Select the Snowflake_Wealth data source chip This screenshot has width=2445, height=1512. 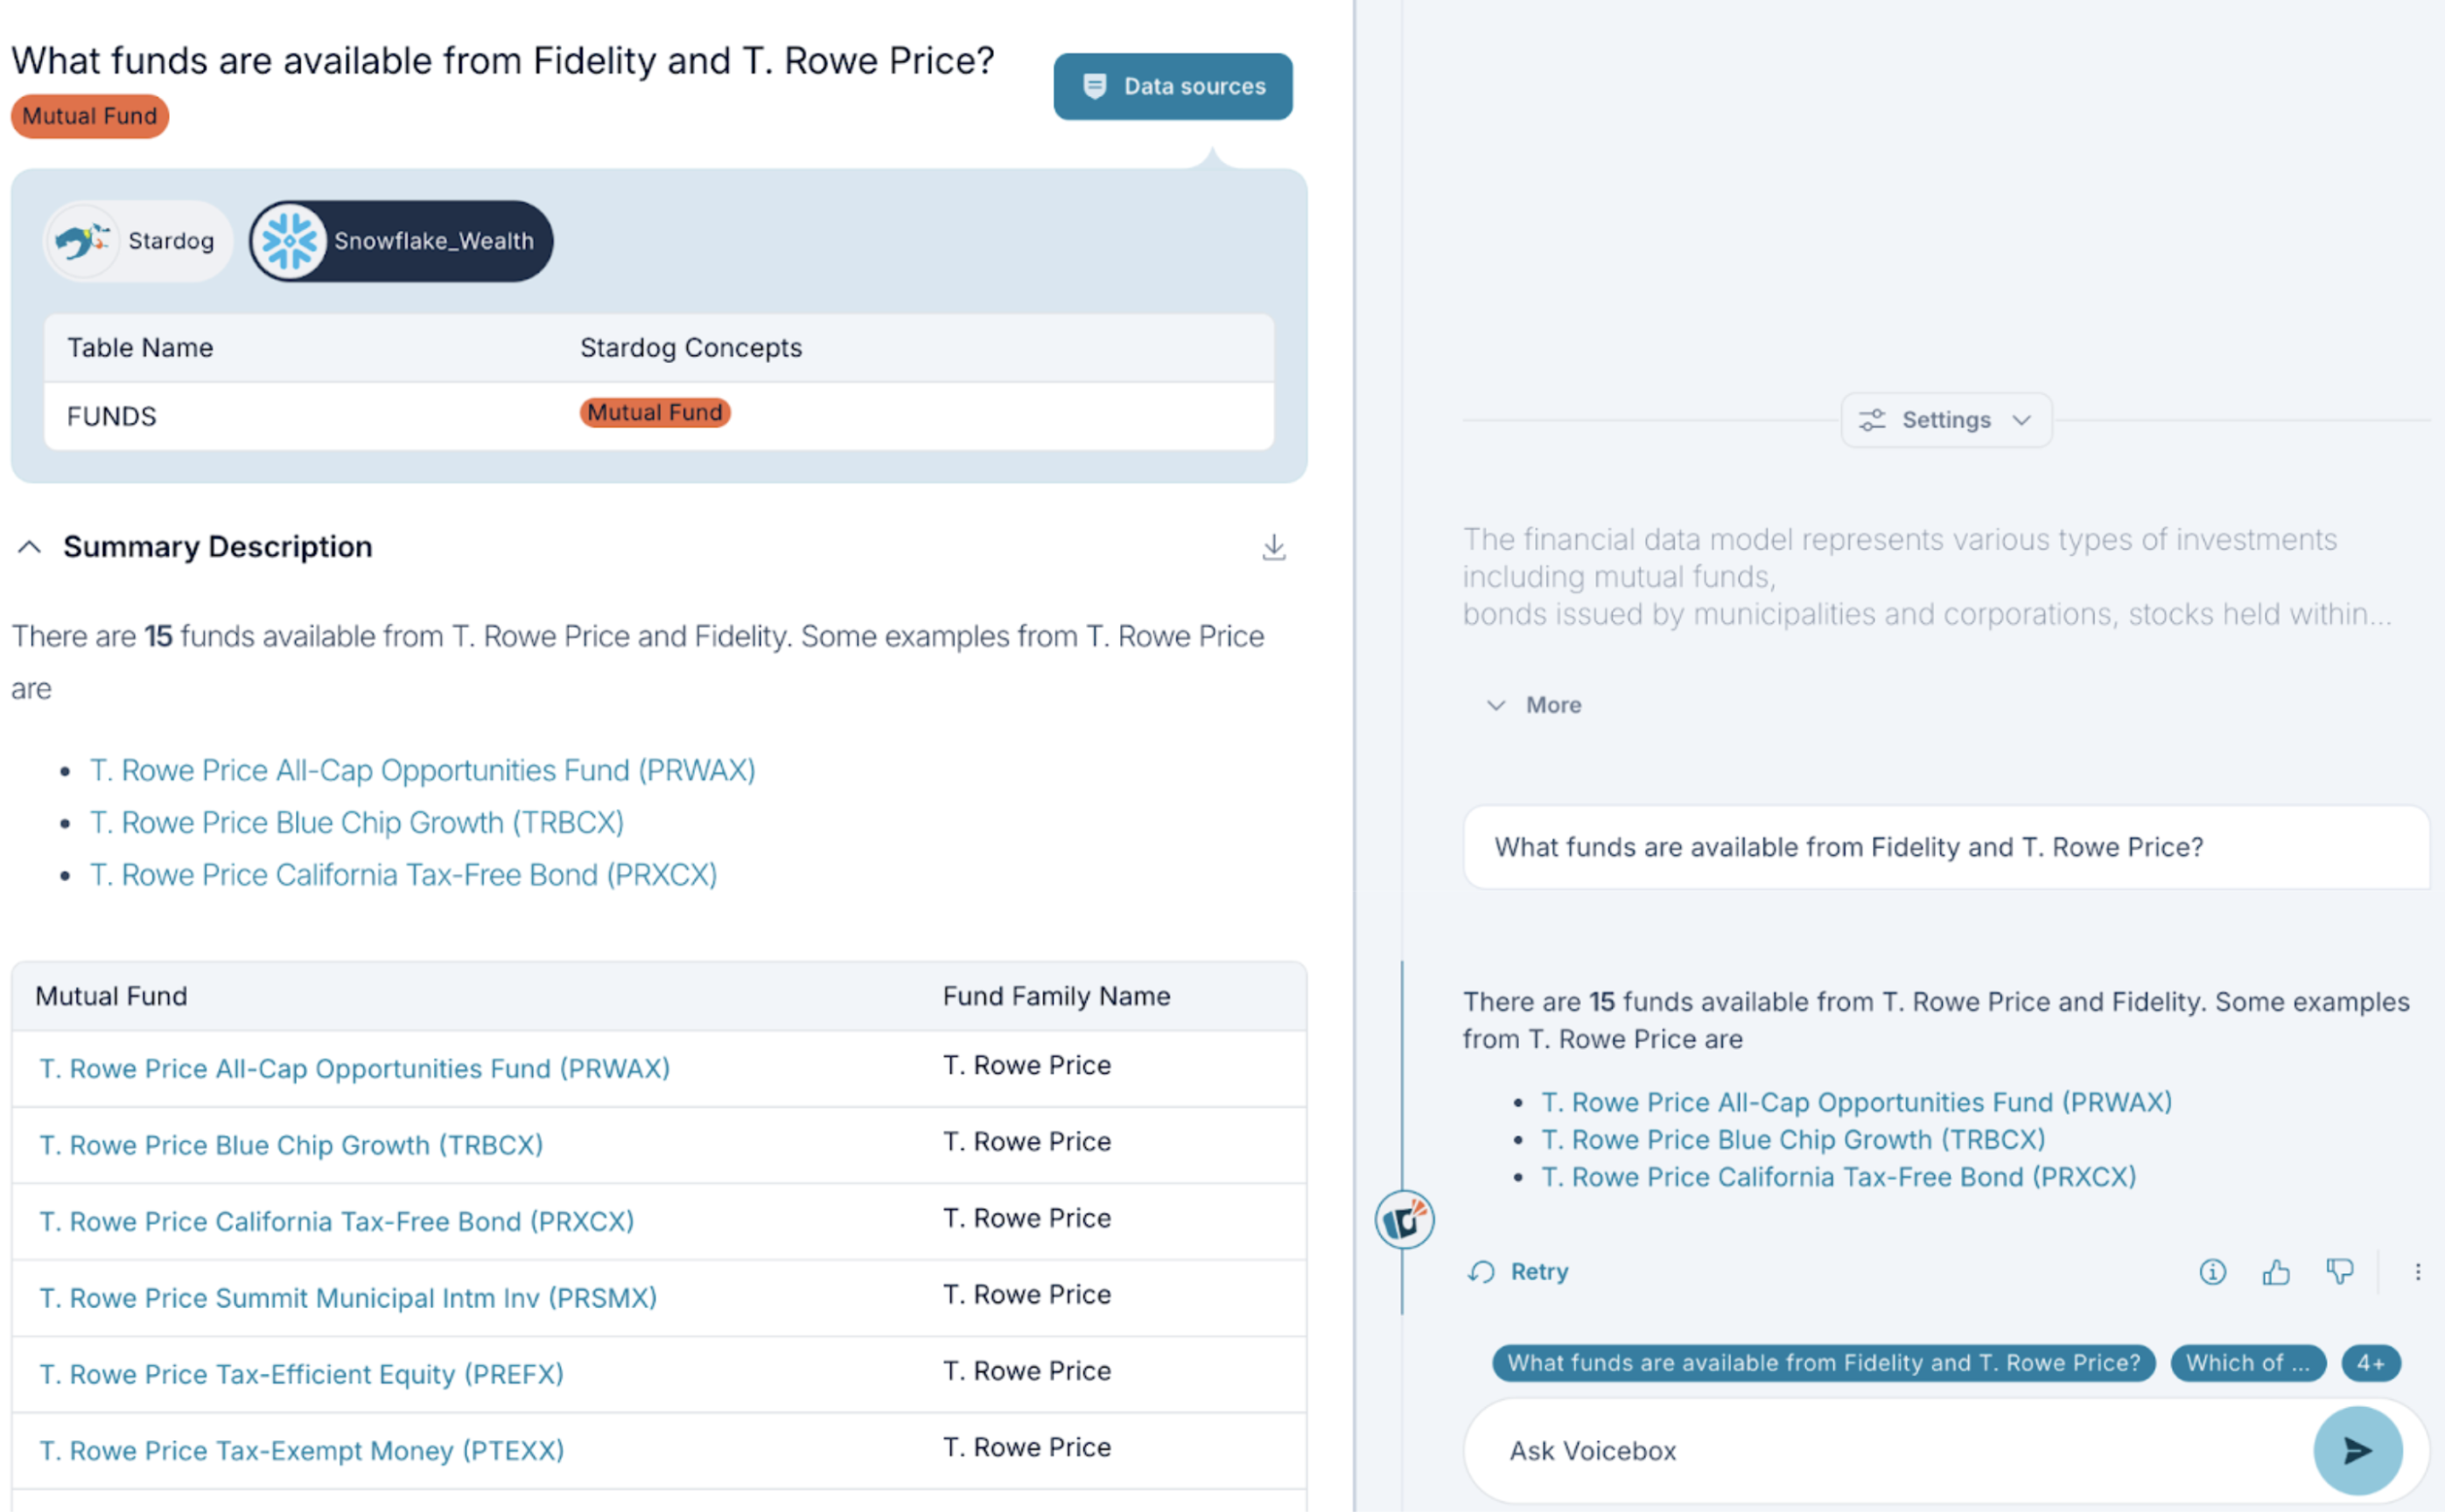(401, 241)
